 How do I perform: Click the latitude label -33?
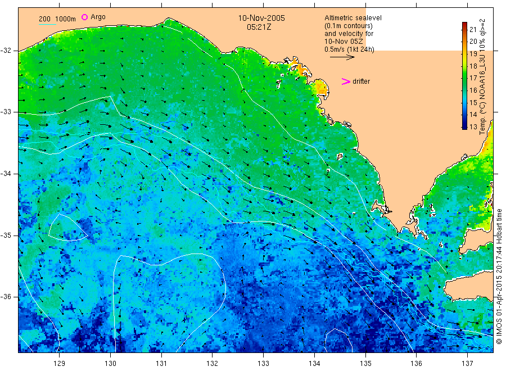[x=6, y=112]
